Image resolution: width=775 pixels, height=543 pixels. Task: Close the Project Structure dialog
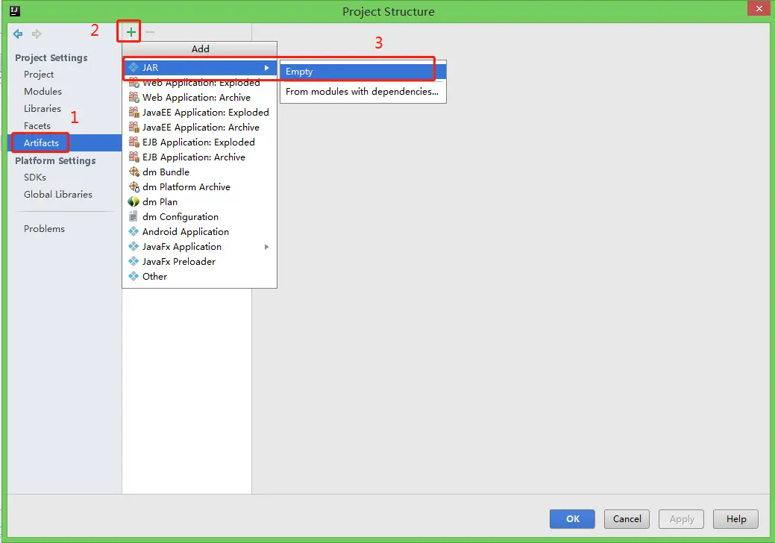pos(759,8)
